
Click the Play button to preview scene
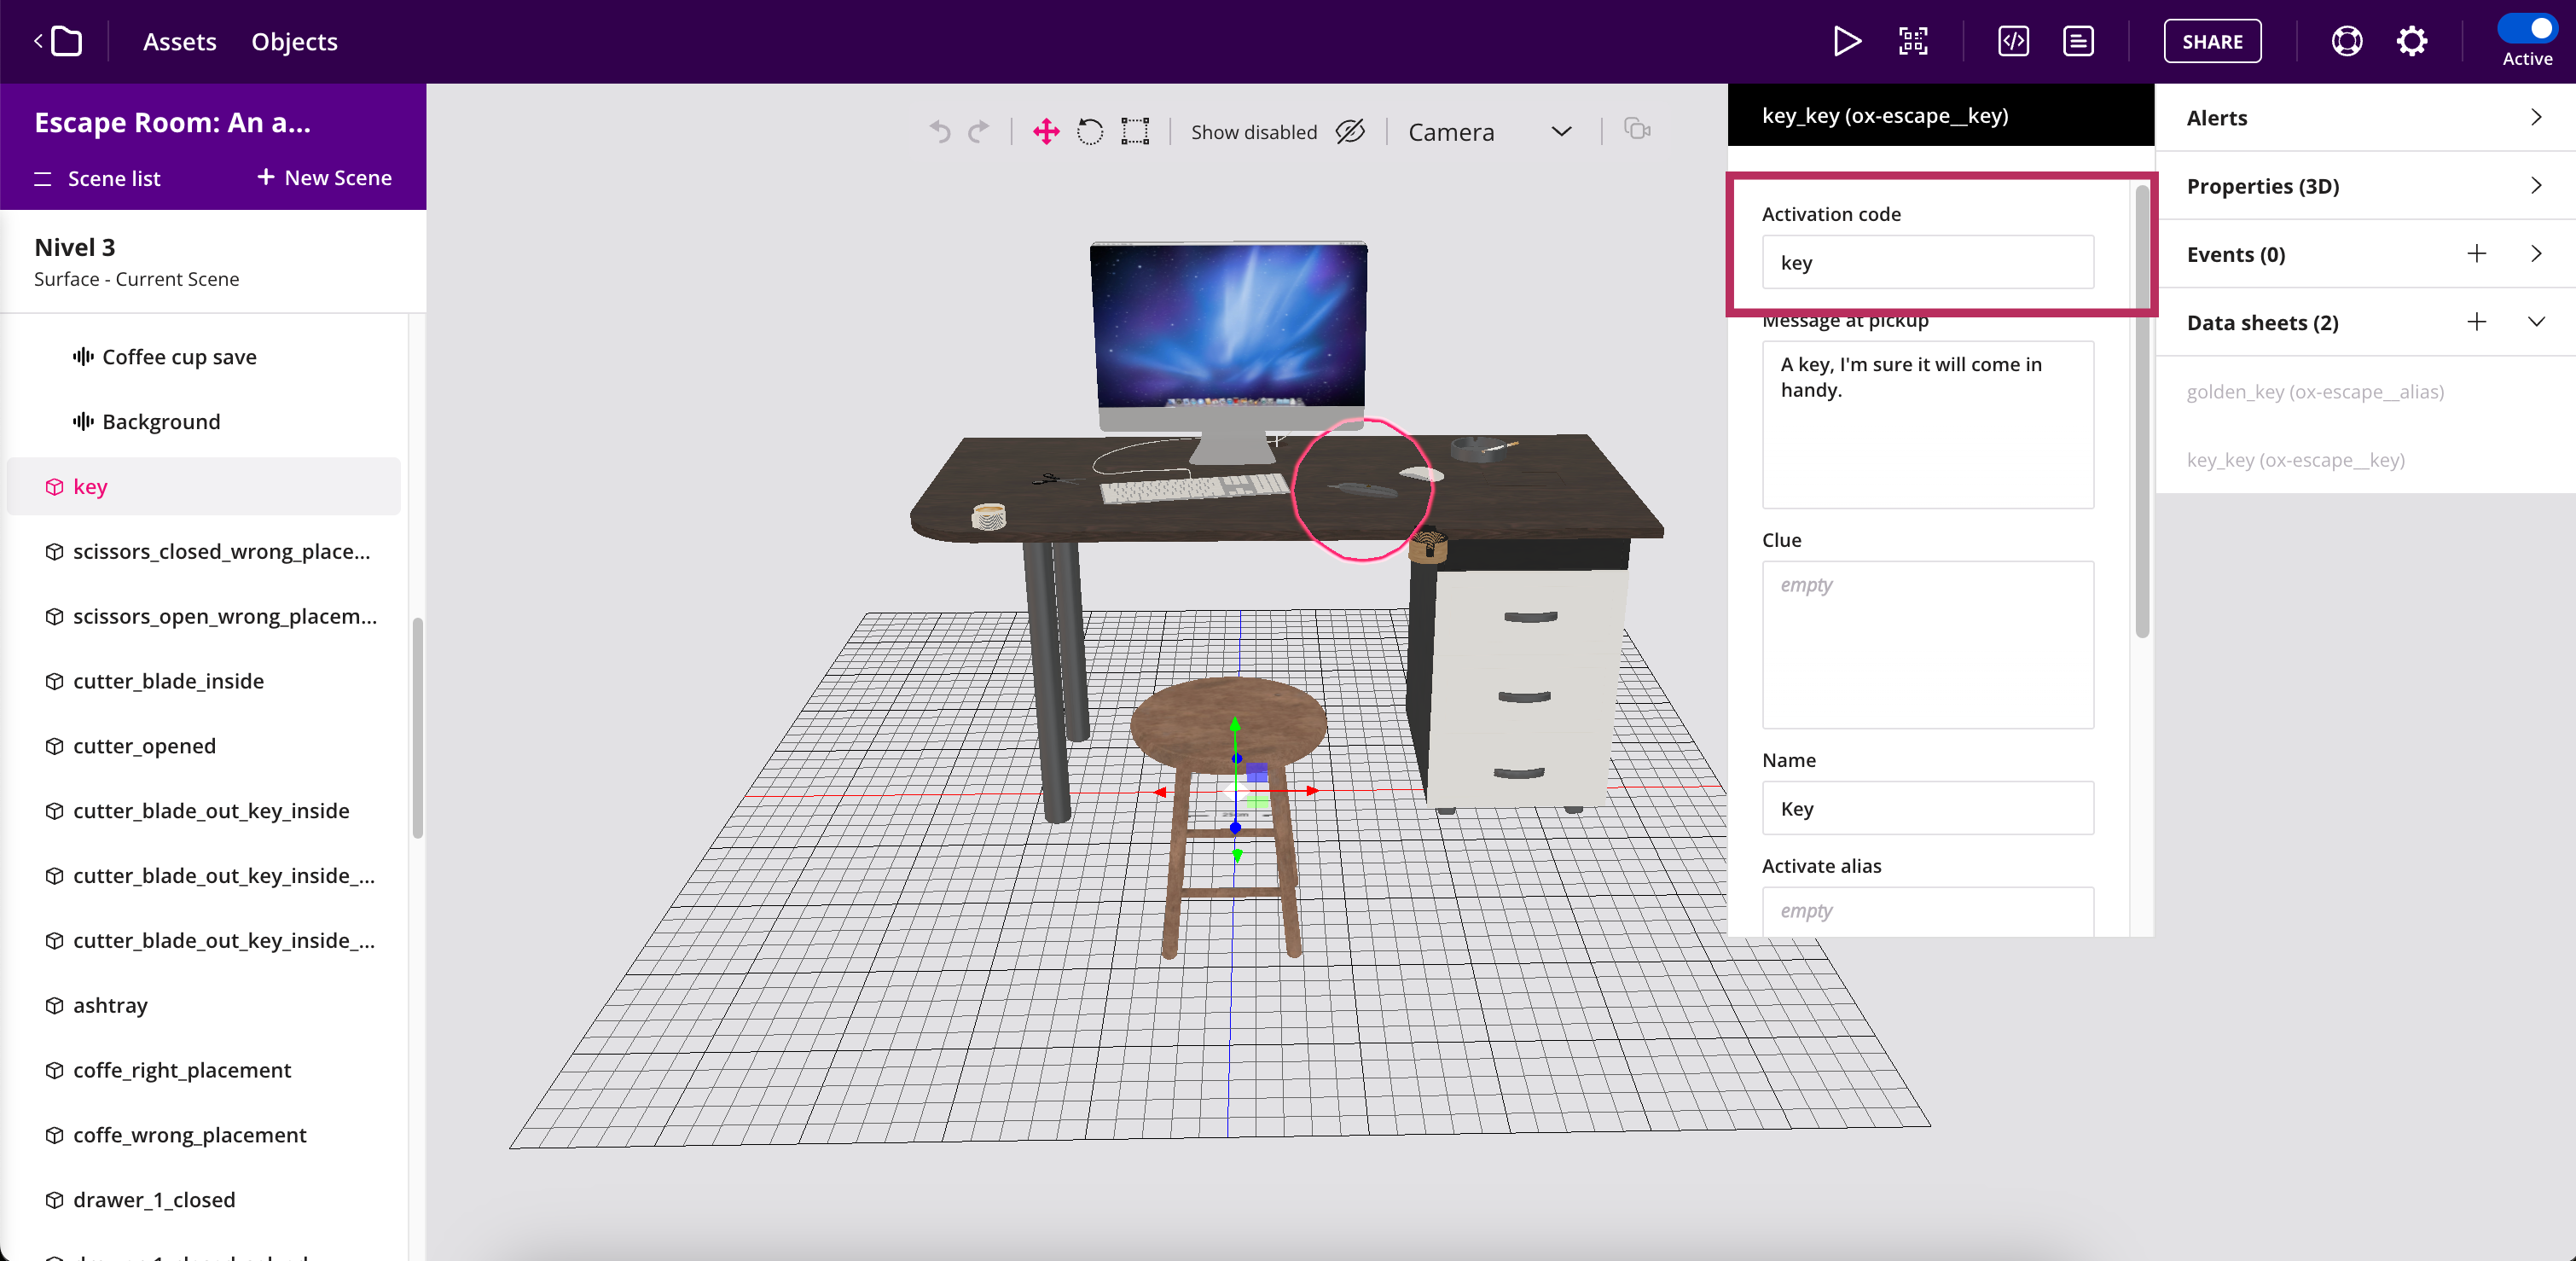coord(1845,41)
